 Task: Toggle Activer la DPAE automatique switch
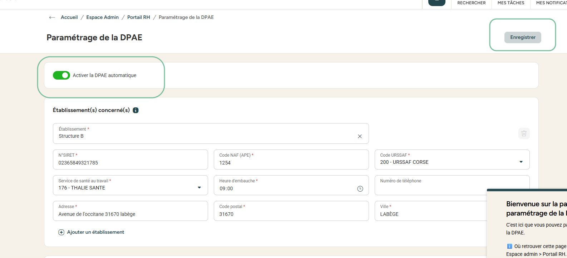click(x=61, y=75)
